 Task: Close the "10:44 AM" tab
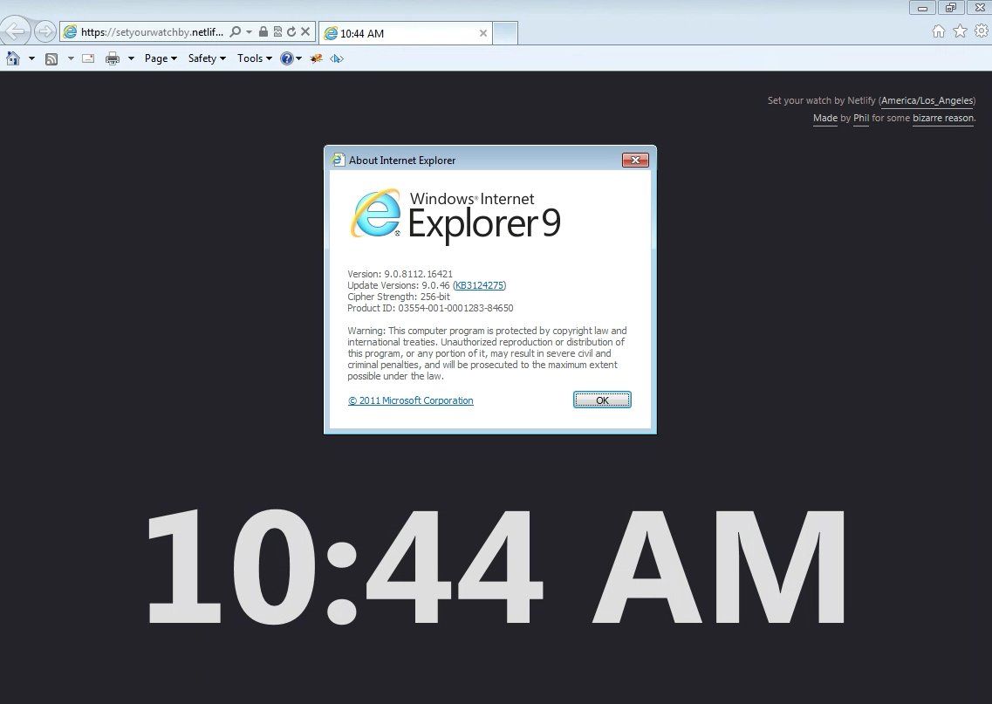click(483, 33)
